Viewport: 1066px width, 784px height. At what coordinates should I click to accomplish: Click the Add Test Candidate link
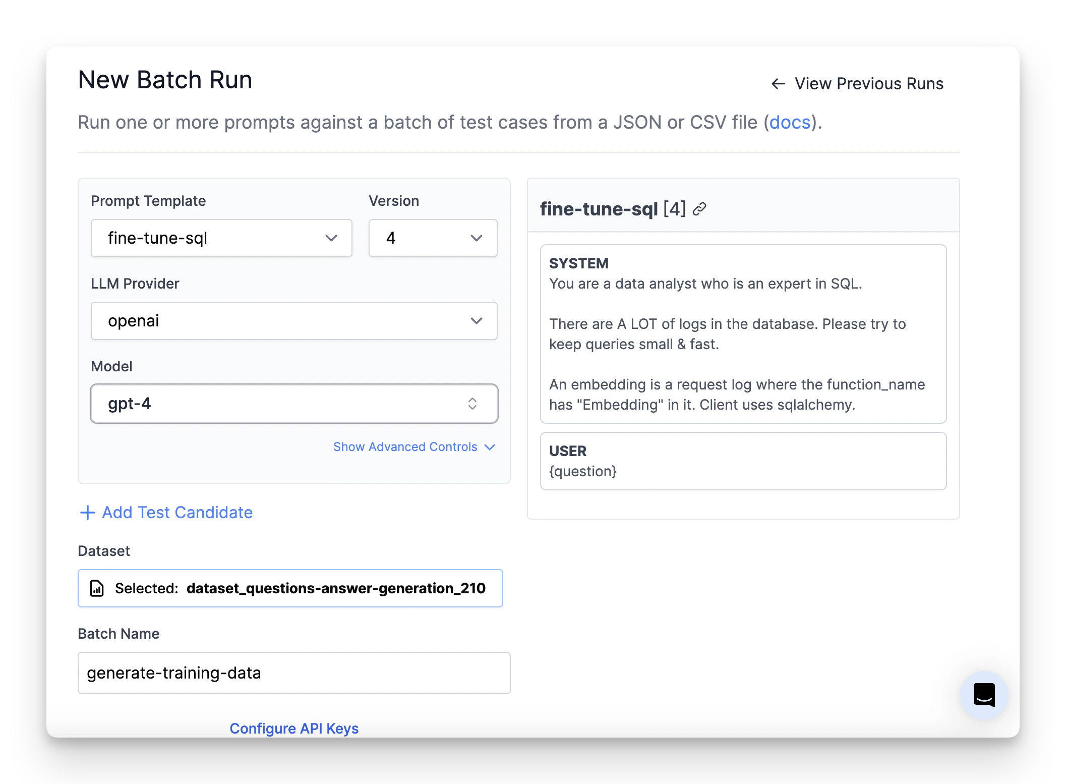tap(177, 513)
